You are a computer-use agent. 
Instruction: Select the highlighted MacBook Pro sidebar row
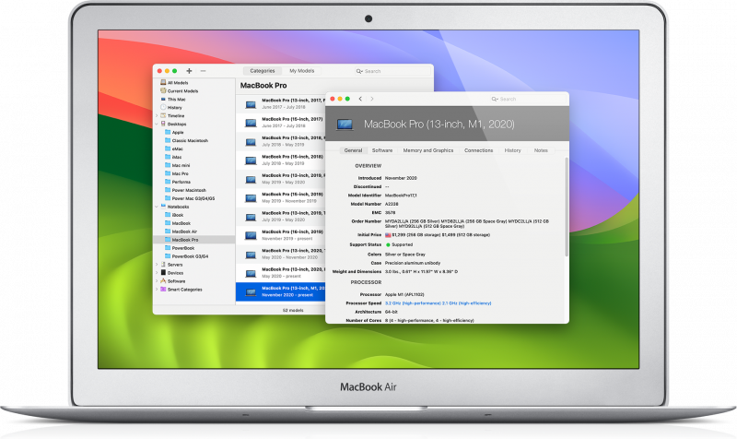tap(194, 240)
